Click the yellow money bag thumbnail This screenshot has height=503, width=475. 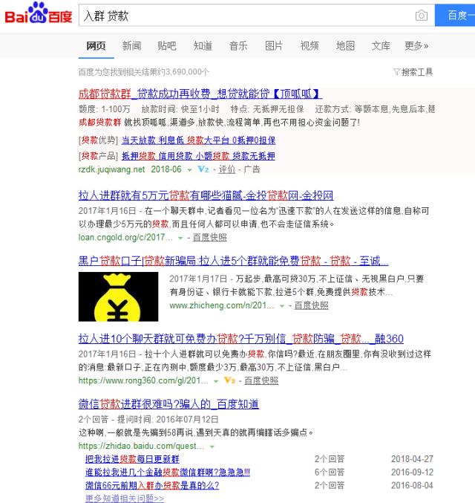tap(118, 296)
